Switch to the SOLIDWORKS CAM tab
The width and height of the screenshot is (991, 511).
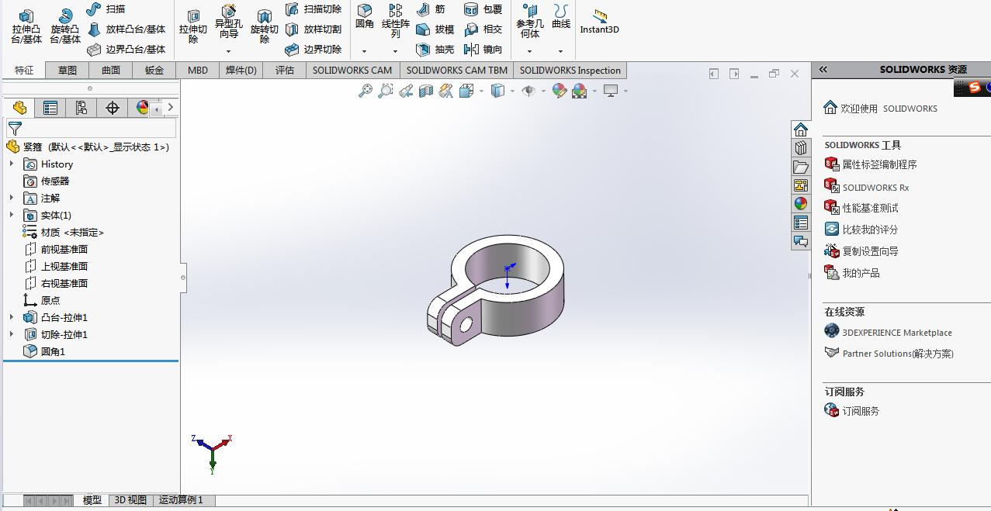pos(352,71)
